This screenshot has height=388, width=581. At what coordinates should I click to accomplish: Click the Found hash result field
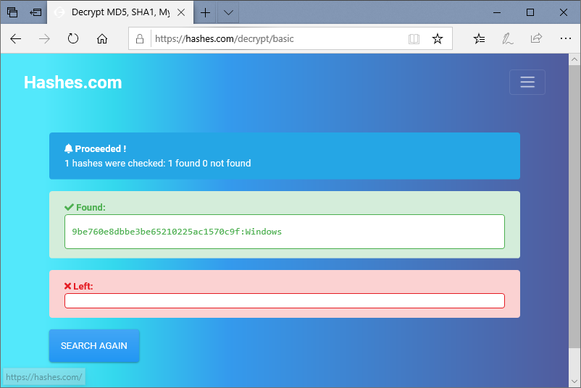284,232
